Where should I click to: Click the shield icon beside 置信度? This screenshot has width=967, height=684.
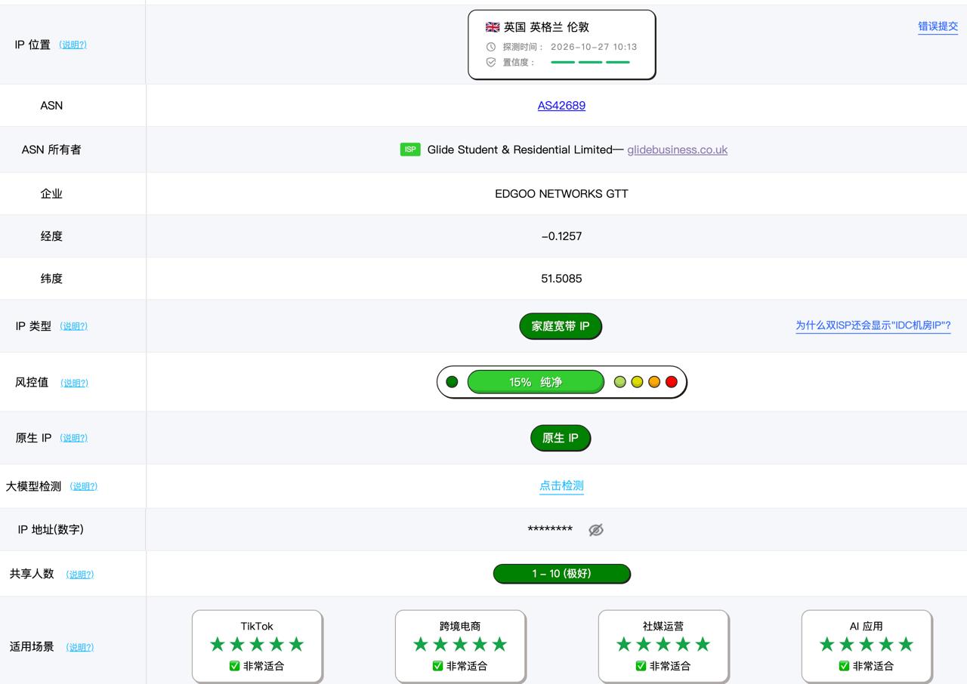point(491,63)
